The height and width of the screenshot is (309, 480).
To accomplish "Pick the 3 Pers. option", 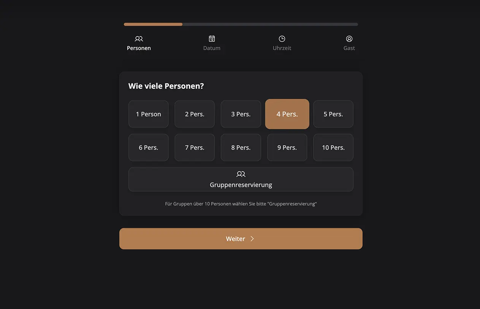I will click(x=241, y=114).
